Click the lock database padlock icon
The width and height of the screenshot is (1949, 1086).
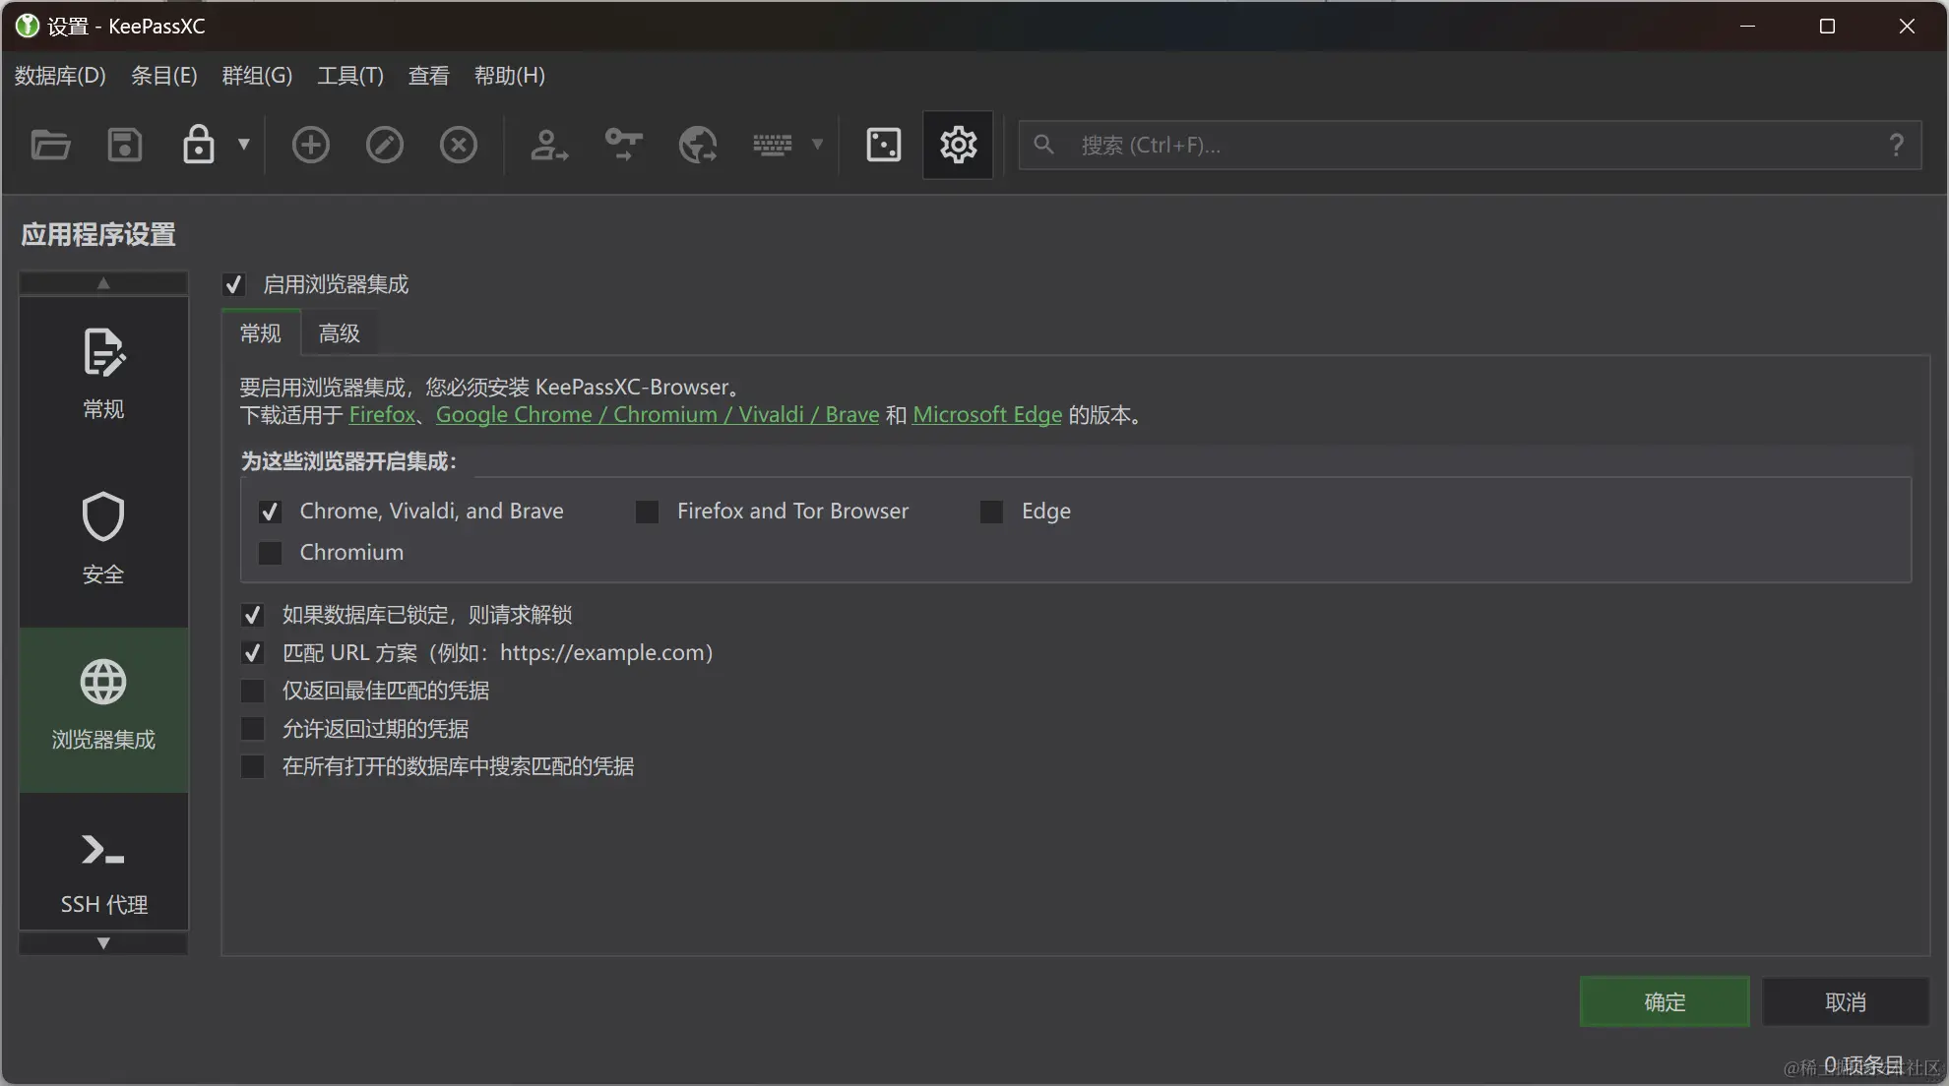click(x=198, y=145)
